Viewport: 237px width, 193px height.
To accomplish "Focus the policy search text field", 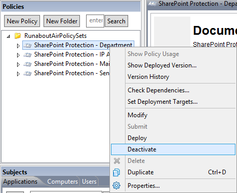I will click(x=95, y=21).
